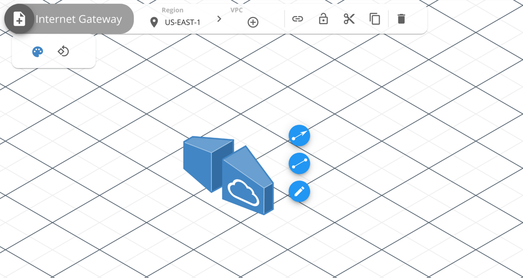Click the new document plus icon

[19, 19]
